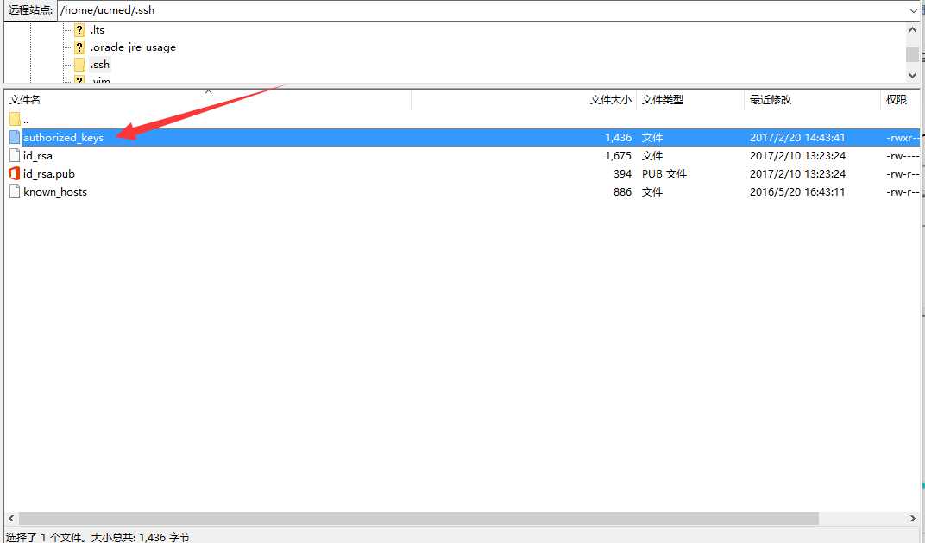Viewport: 925px width, 543px height.
Task: Click the 886 size cell
Action: pyautogui.click(x=622, y=192)
